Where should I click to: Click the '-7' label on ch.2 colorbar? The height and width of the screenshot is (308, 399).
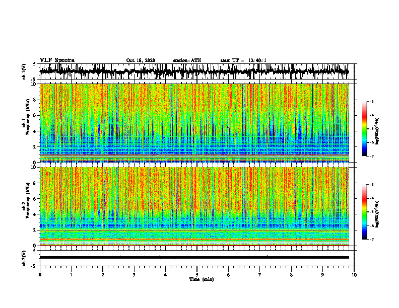(x=371, y=240)
